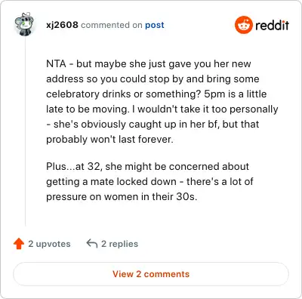Click the reddit wordmark text
This screenshot has width=302, height=299.
tap(272, 25)
